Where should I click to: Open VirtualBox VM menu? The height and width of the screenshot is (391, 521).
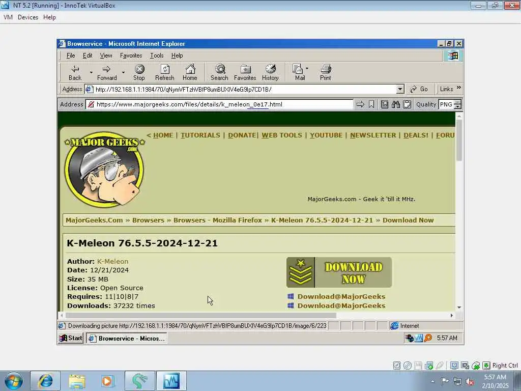8,17
